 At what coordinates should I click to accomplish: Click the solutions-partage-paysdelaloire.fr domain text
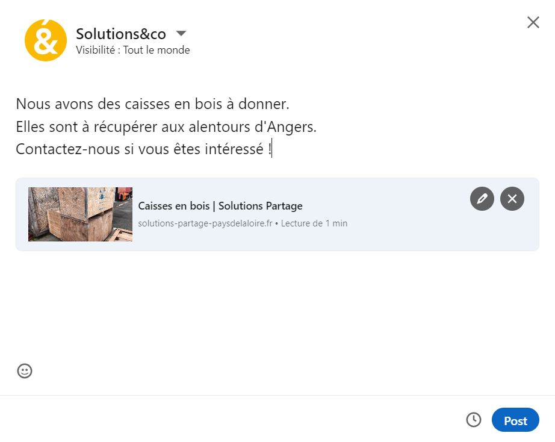[x=205, y=223]
